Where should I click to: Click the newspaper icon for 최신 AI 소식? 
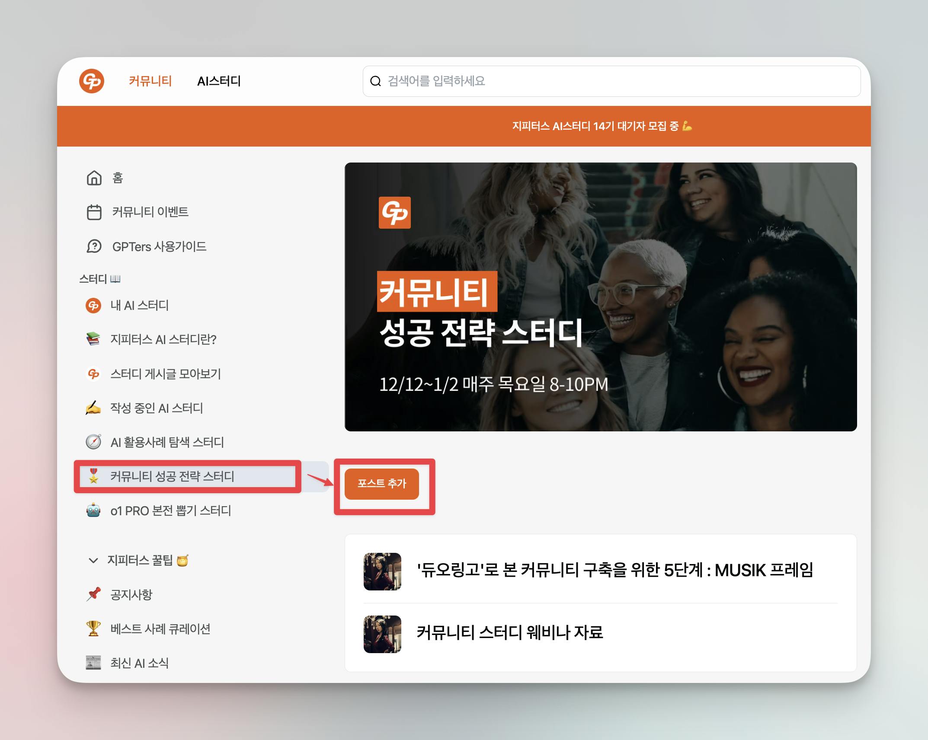pos(93,663)
